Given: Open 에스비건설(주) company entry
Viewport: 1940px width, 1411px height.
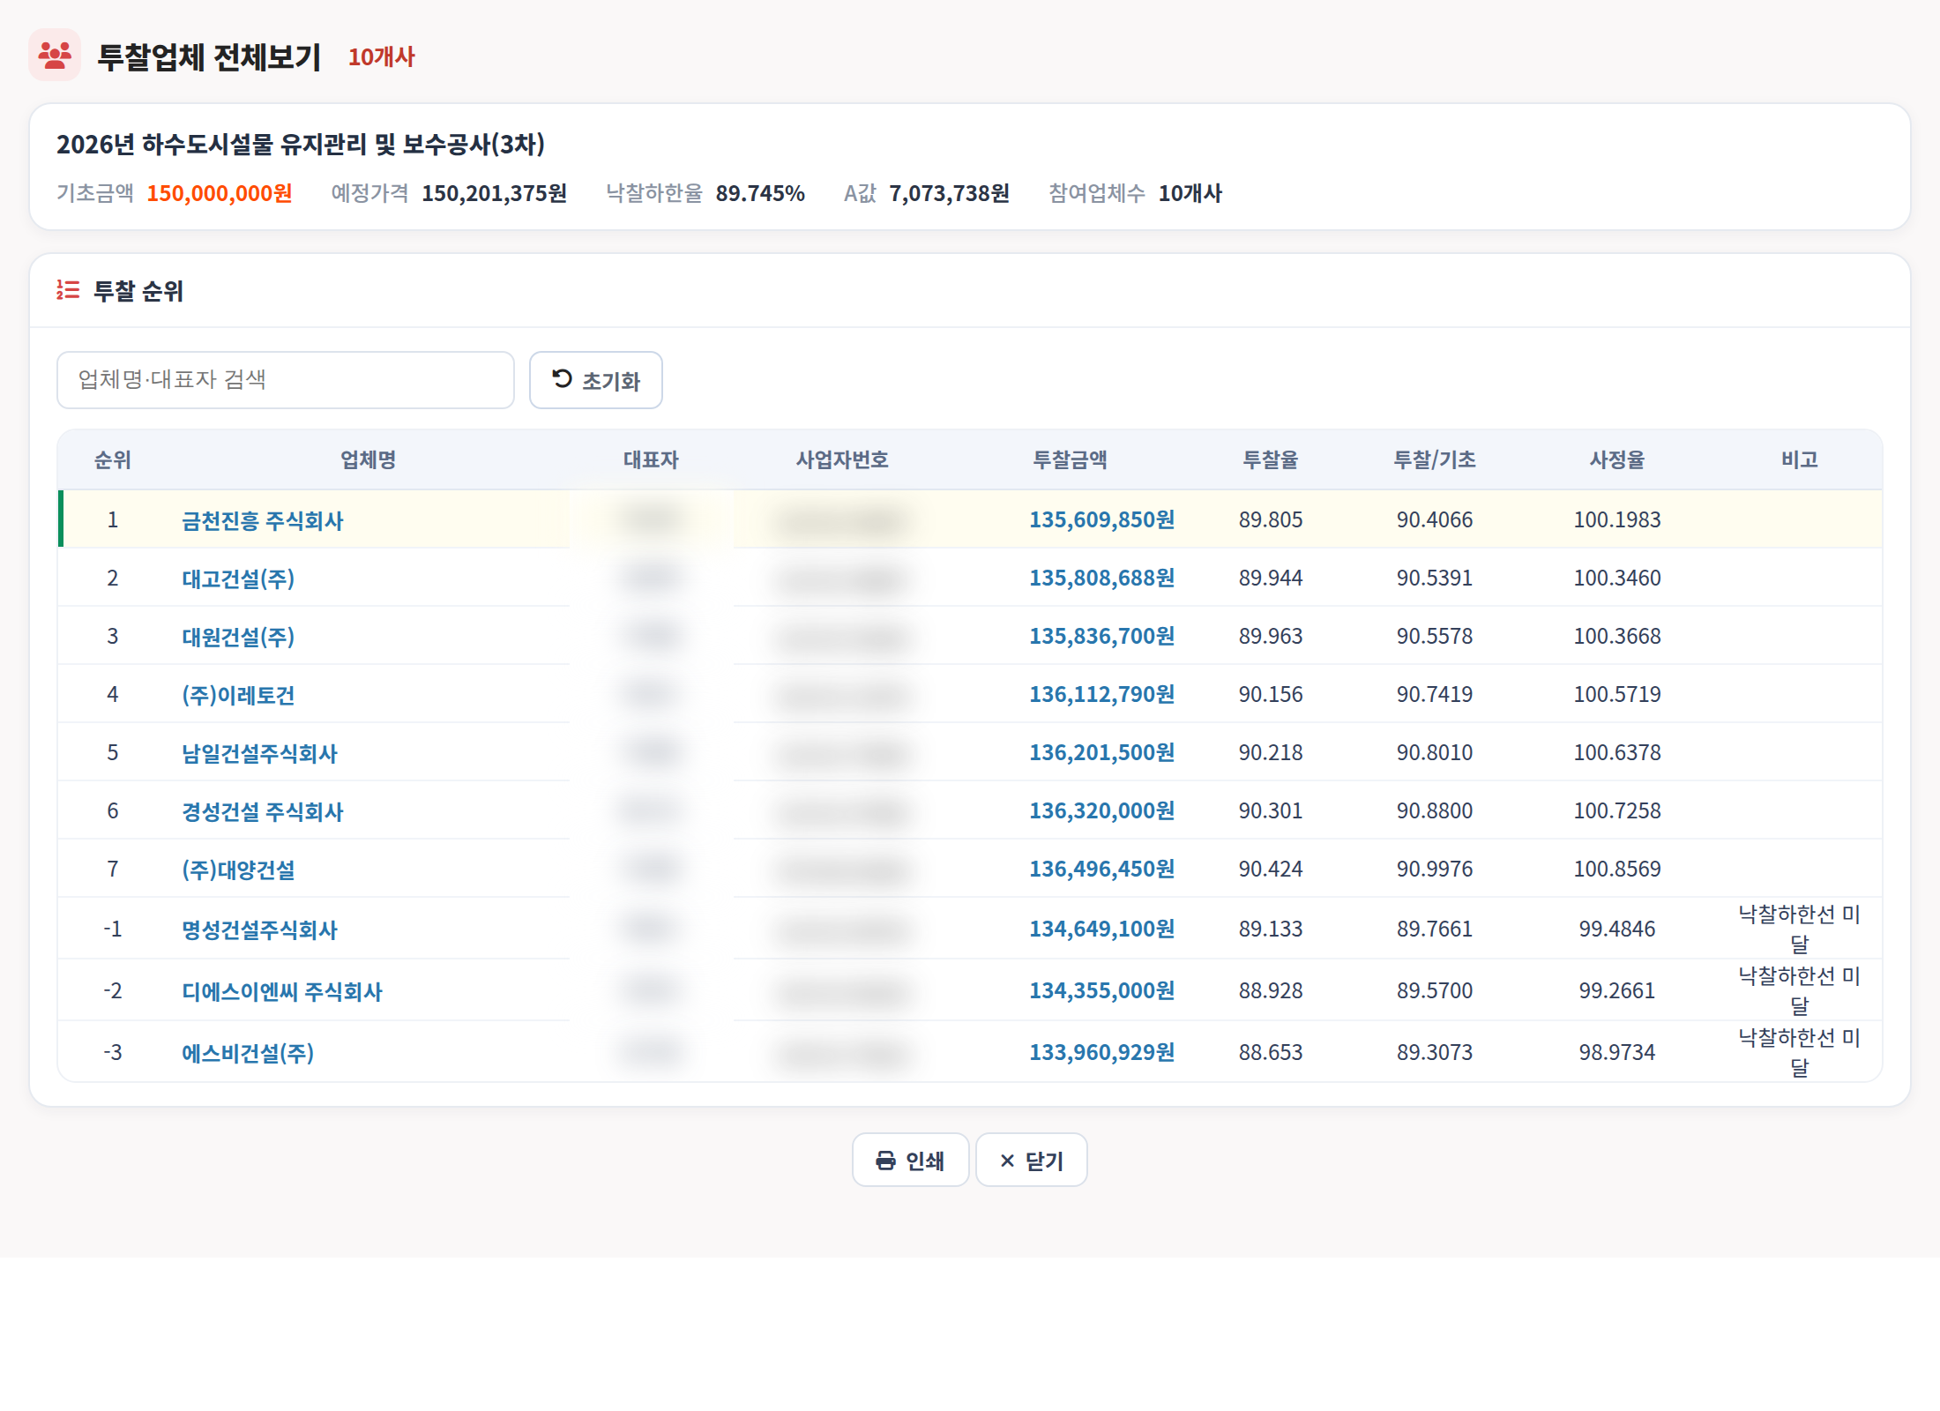Looking at the screenshot, I should [x=248, y=1053].
